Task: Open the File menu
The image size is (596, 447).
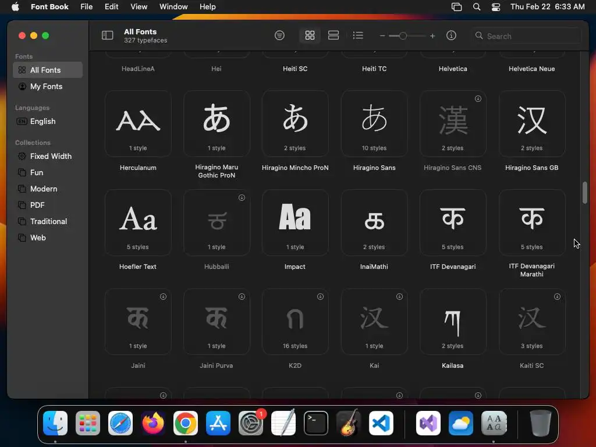Action: [x=86, y=6]
